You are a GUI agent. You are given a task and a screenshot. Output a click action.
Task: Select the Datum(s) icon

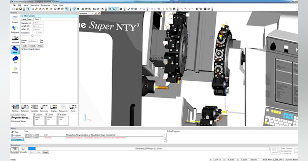click(x=24, y=107)
